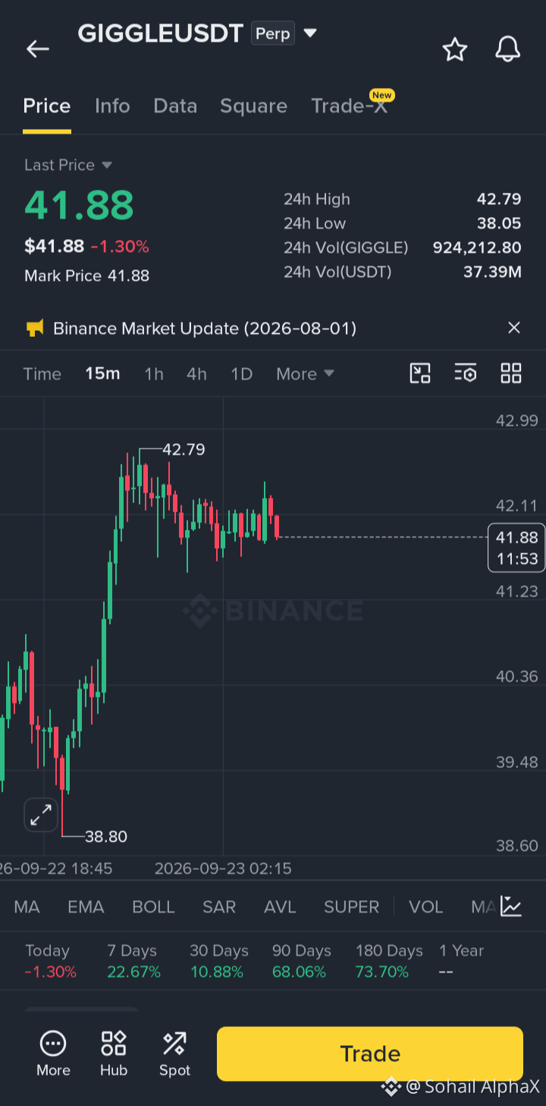Tap the yellow Trade button
546x1106 pixels.
[370, 1054]
